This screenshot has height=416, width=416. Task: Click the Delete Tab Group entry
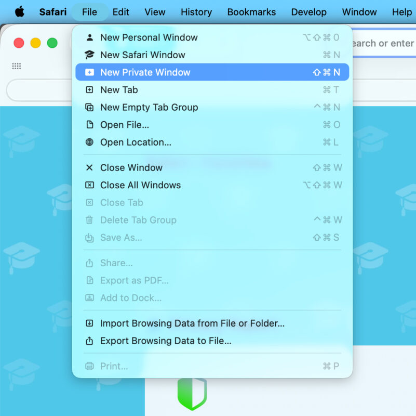pos(212,220)
